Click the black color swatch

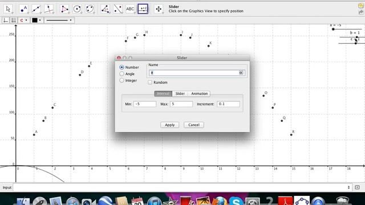point(34,20)
